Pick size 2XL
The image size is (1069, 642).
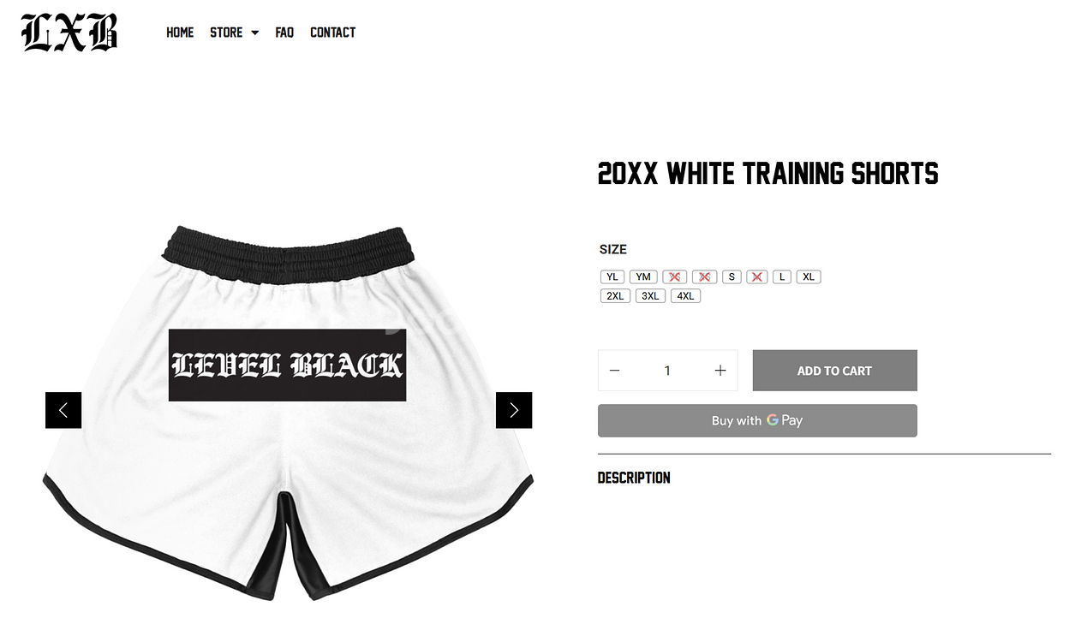615,296
